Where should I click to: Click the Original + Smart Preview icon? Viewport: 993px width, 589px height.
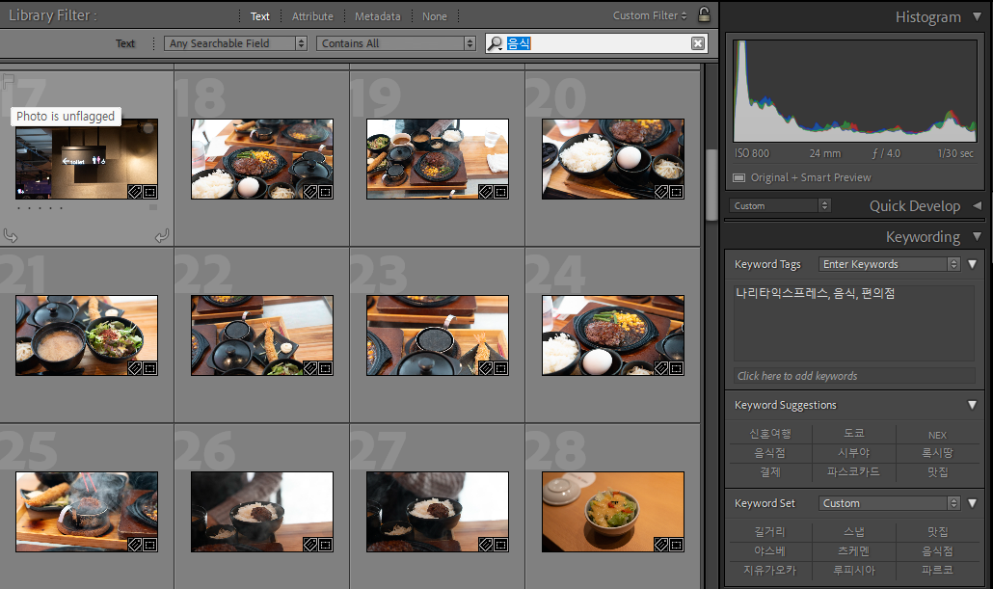tap(739, 178)
